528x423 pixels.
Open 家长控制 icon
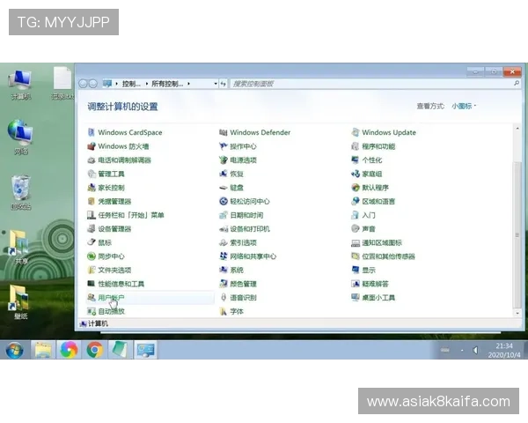pyautogui.click(x=91, y=188)
